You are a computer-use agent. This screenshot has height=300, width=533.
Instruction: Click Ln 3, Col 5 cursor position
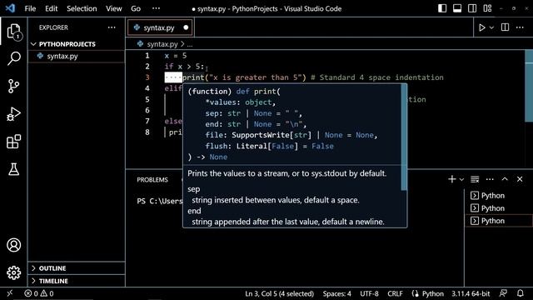pos(280,293)
